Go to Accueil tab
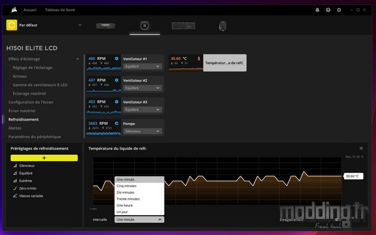376x235 pixels. [30, 10]
